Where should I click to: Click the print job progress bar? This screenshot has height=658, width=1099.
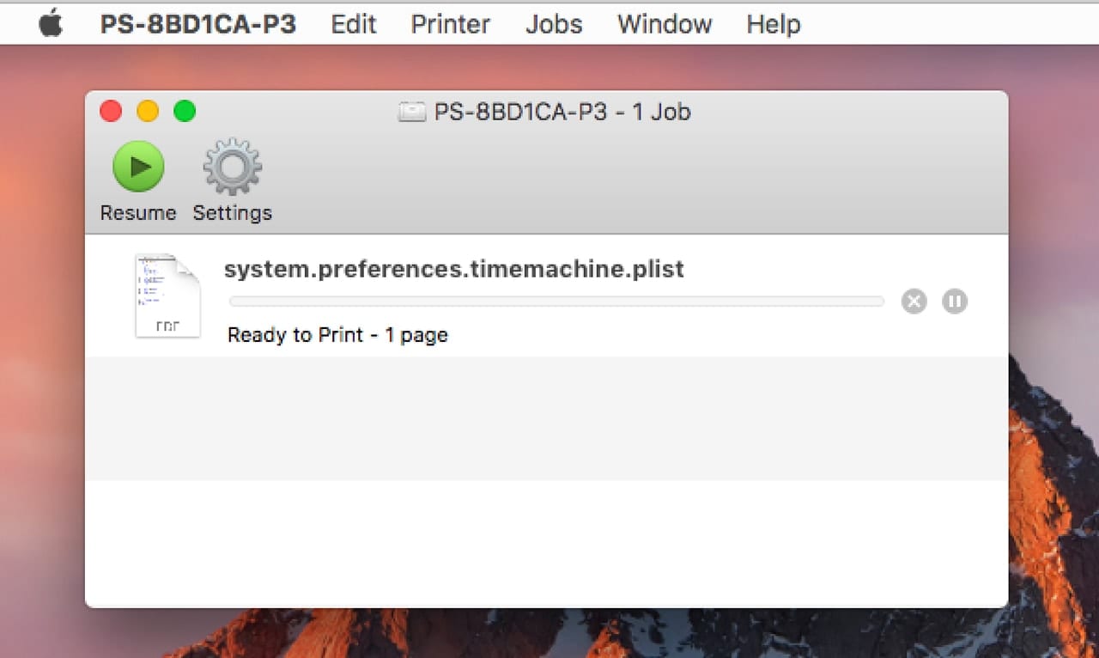[556, 302]
